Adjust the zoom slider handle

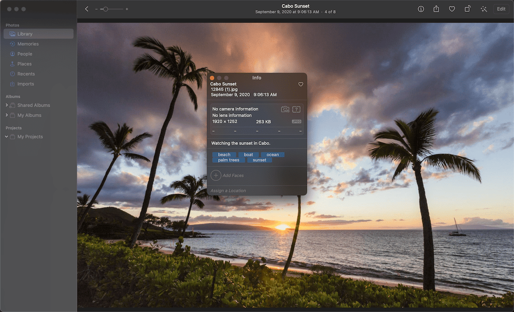tap(106, 9)
